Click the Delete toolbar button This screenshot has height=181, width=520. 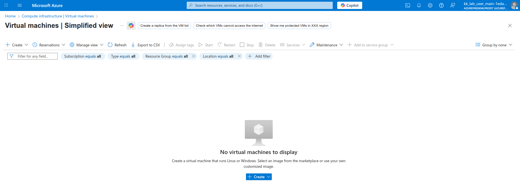[267, 45]
